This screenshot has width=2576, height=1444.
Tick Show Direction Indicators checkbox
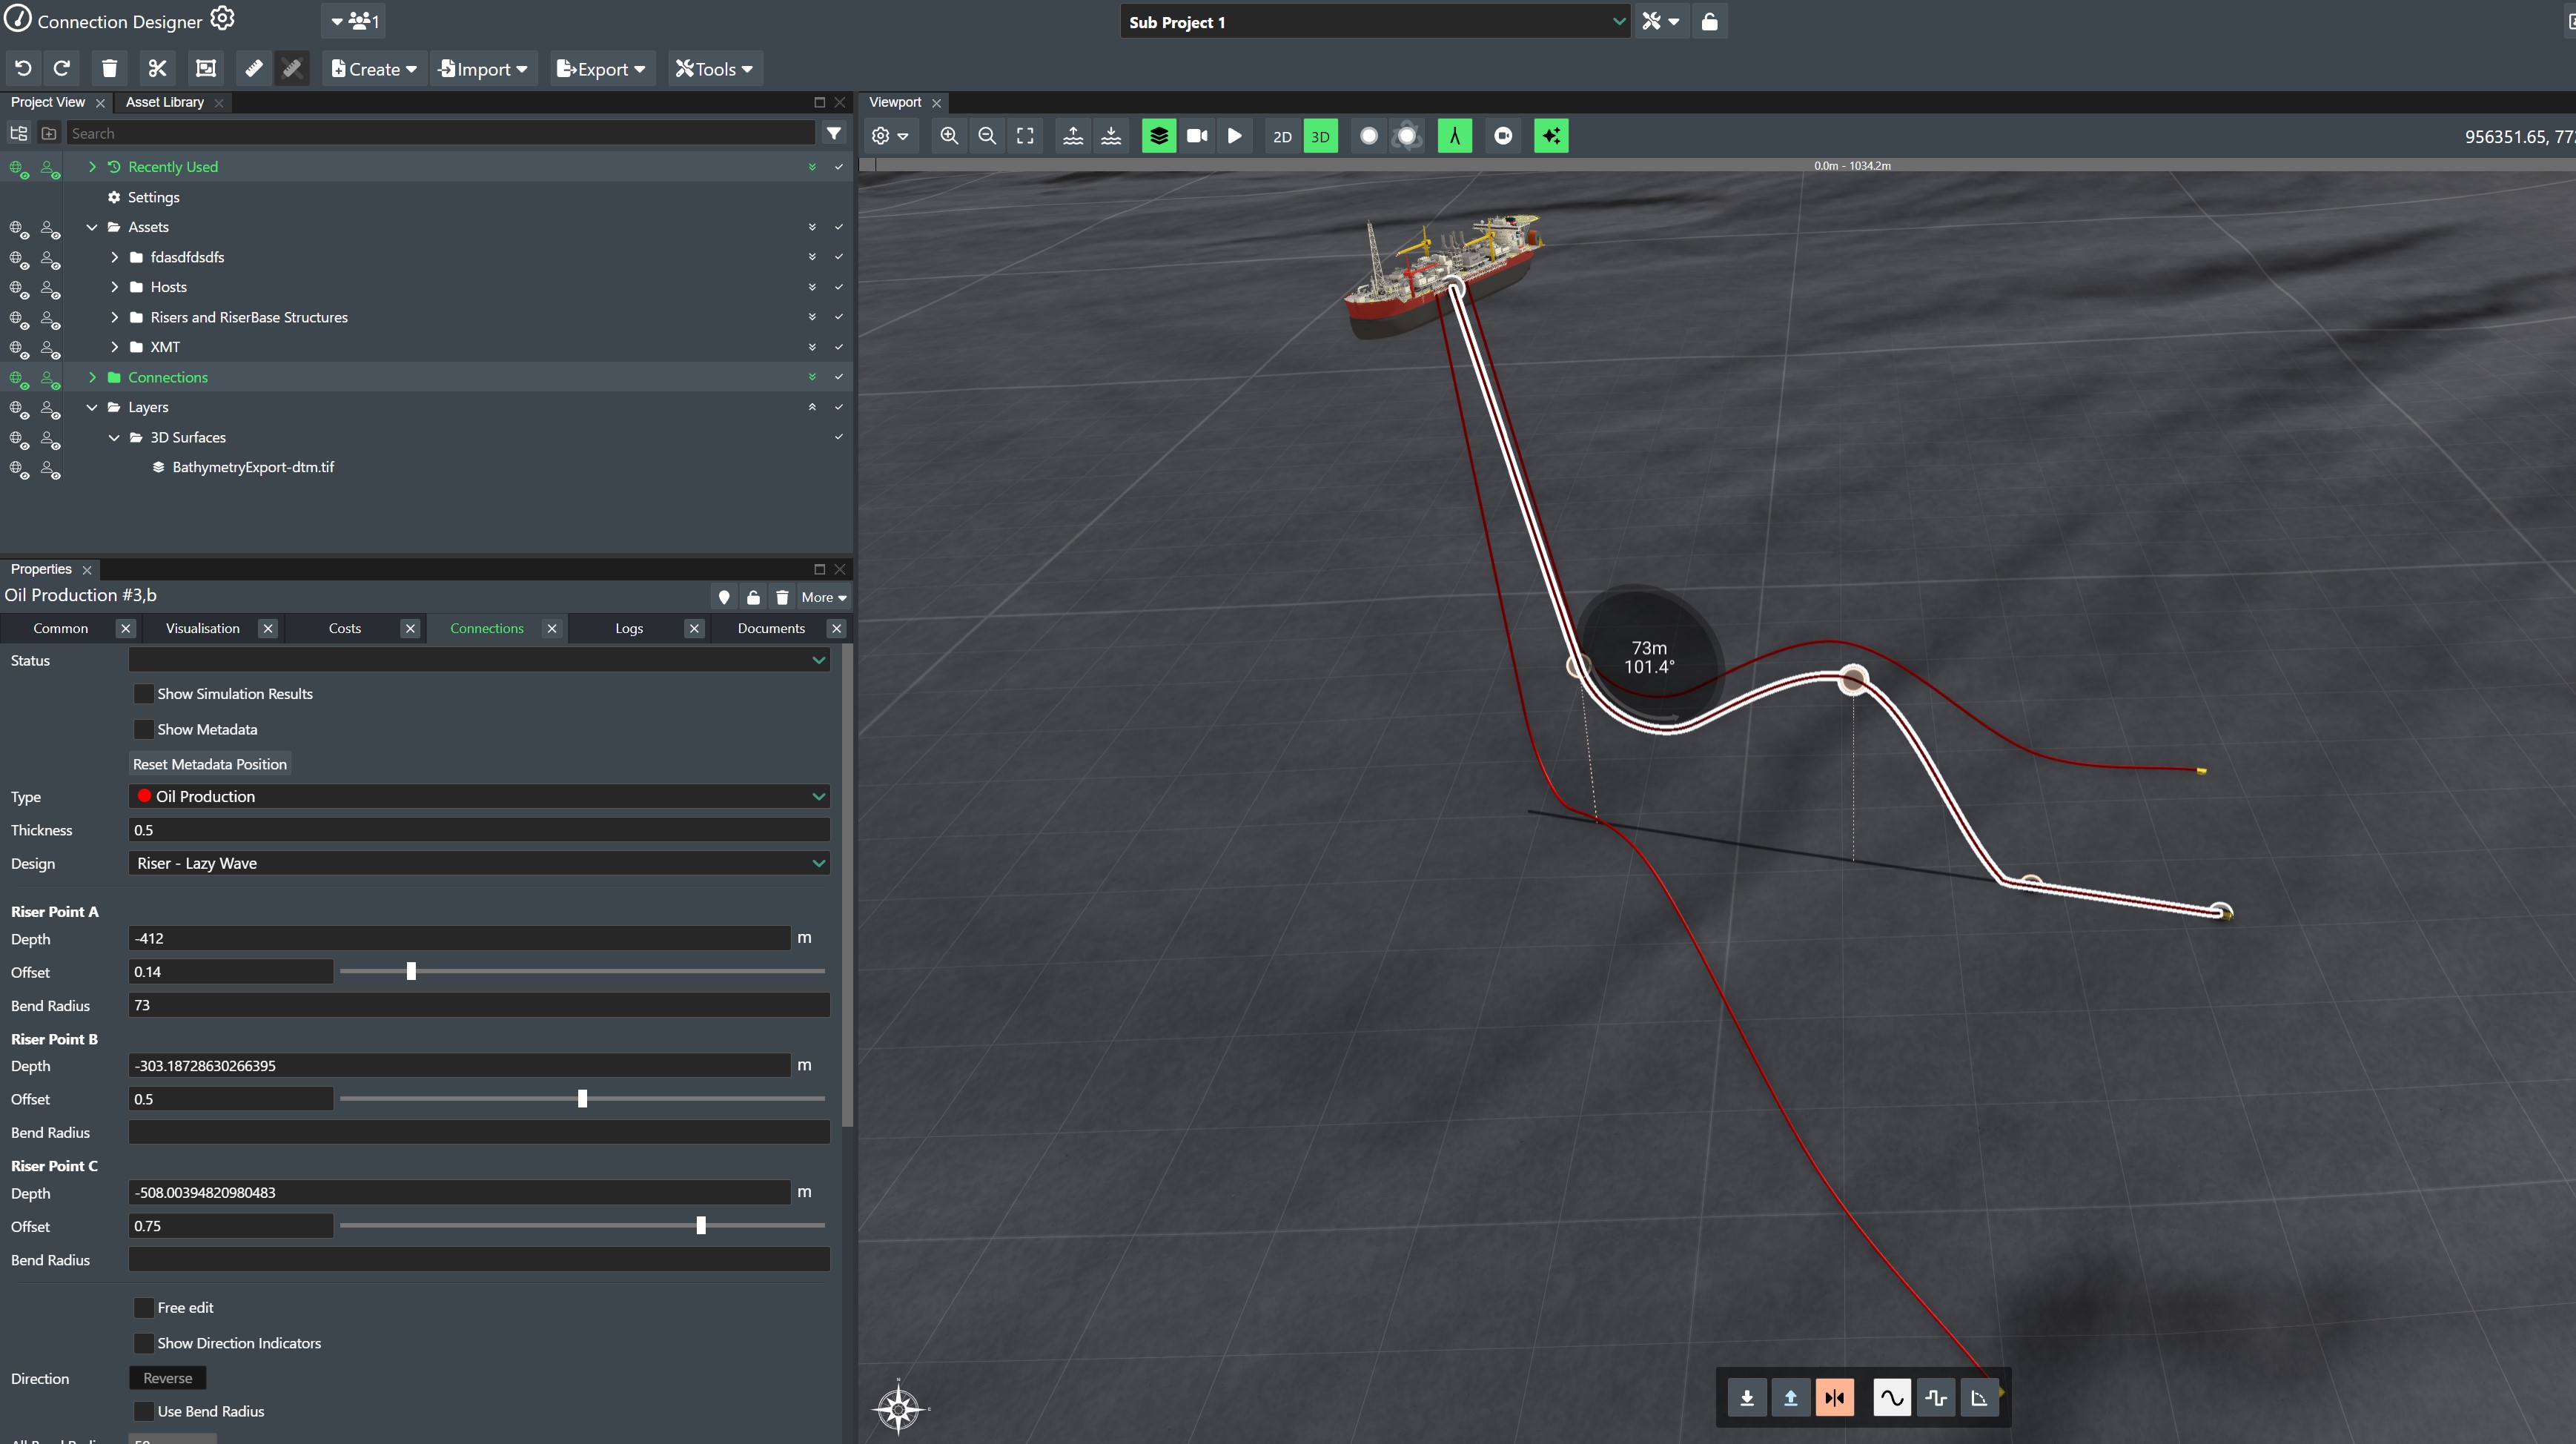(144, 1343)
